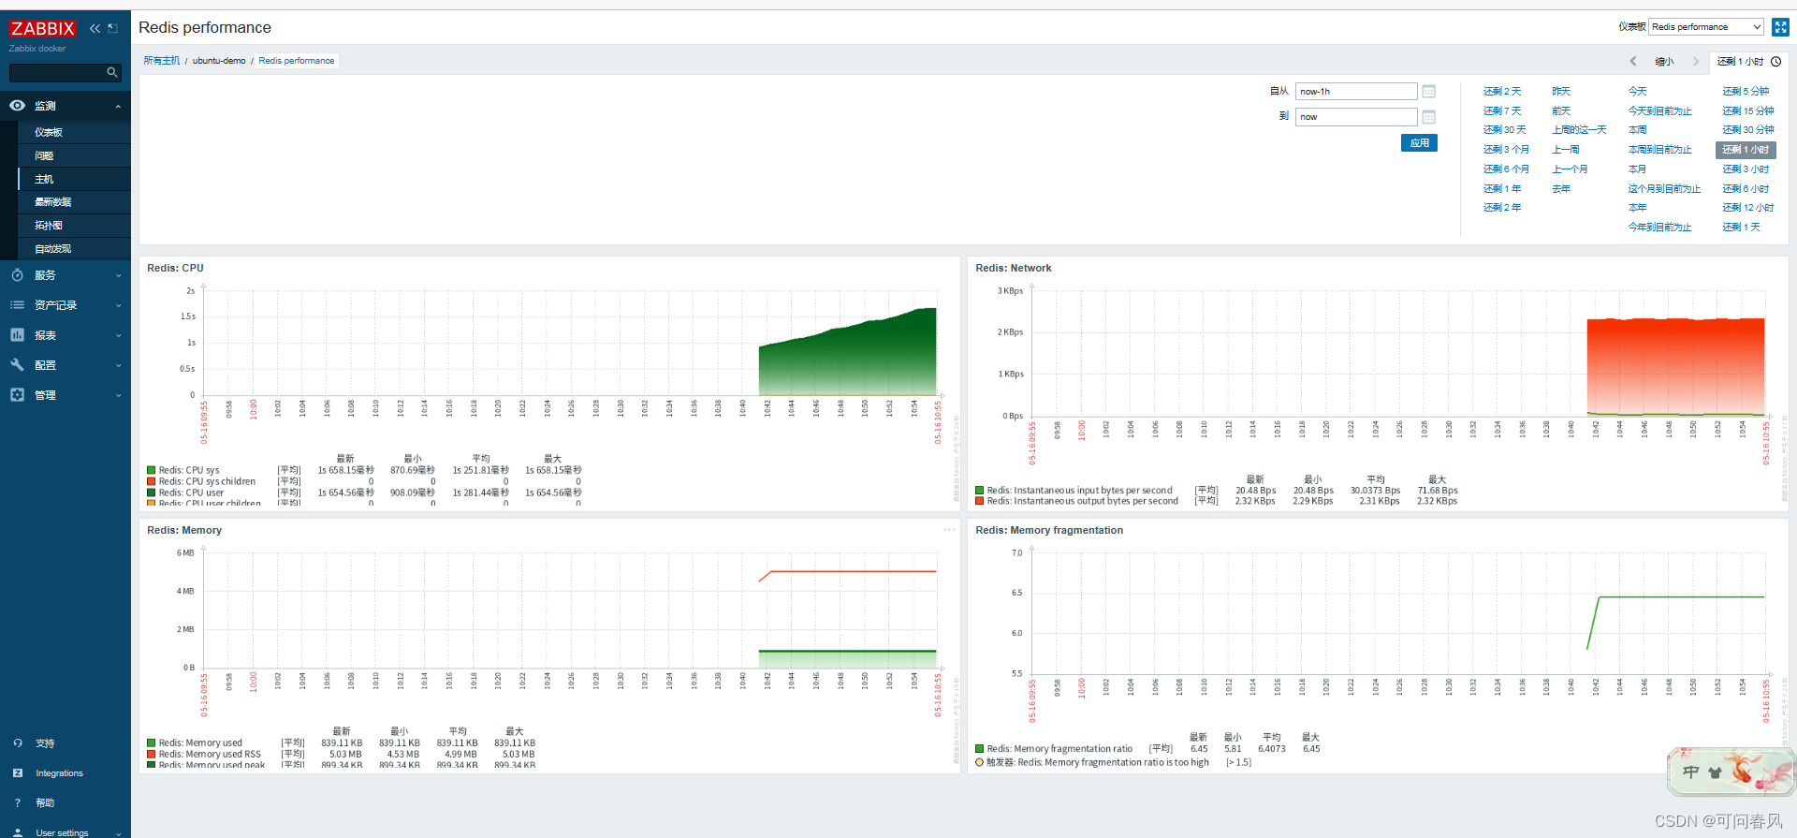Open the 仪表板 dashboard dropdown
Viewport: 1797px width, 838px height.
point(1706,27)
